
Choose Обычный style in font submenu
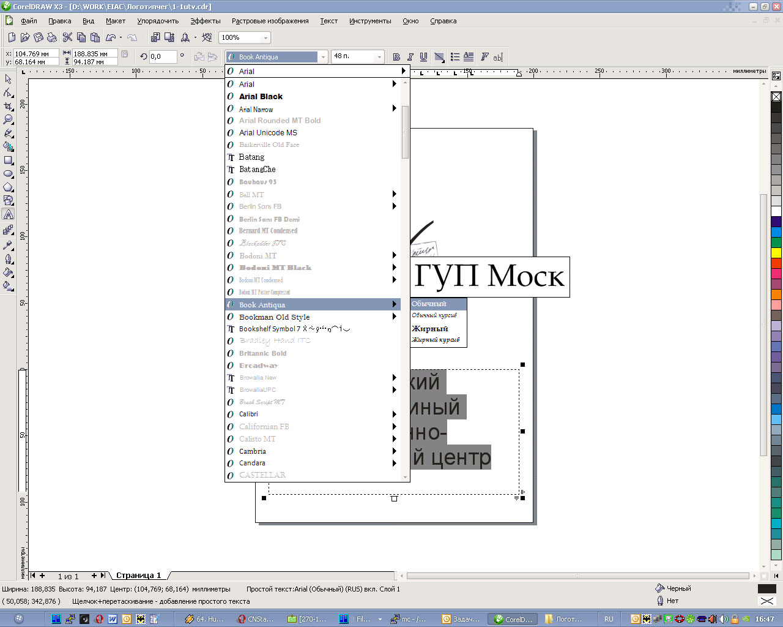[x=439, y=304]
